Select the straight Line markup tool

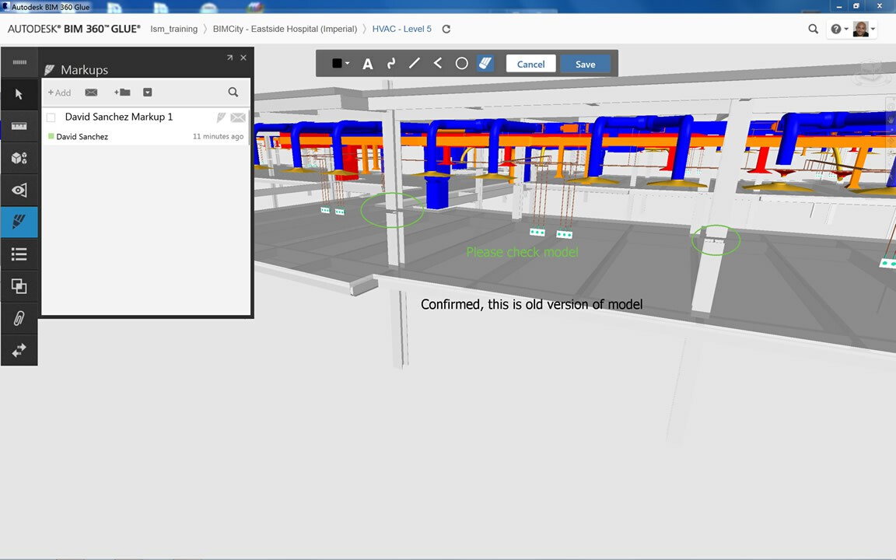414,64
